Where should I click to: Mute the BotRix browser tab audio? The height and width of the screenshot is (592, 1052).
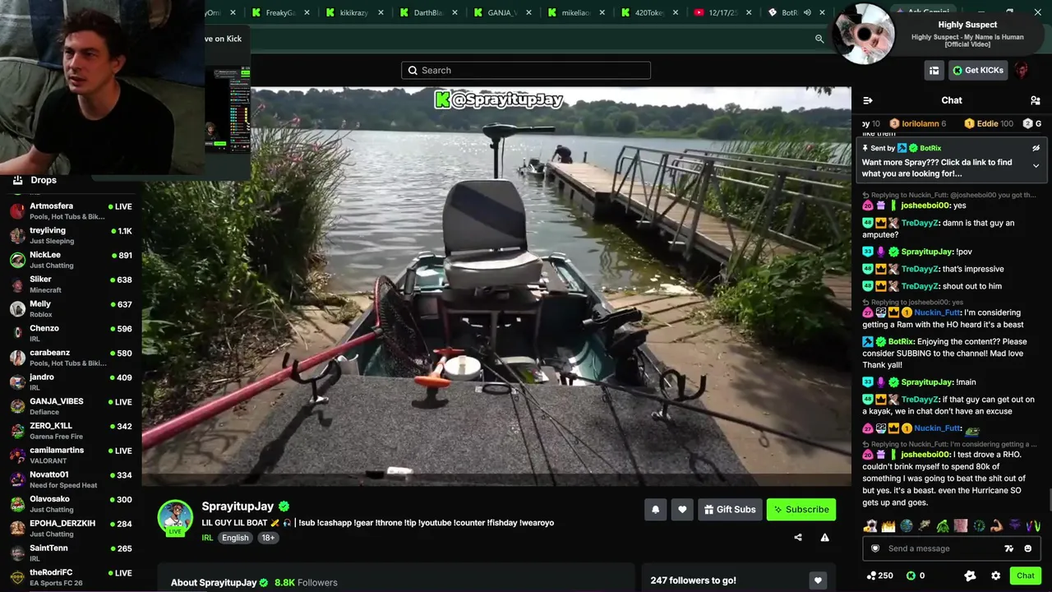coord(807,12)
